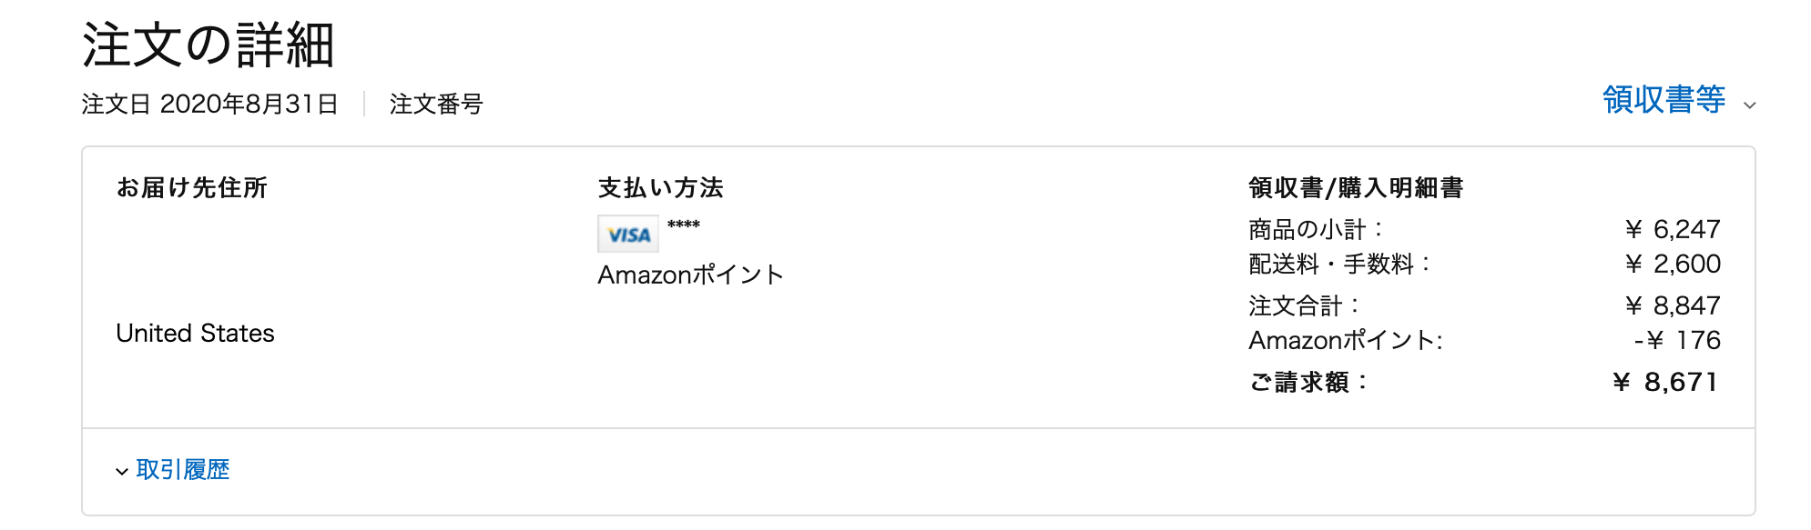Open the 領収書等 receipt link

click(1663, 99)
